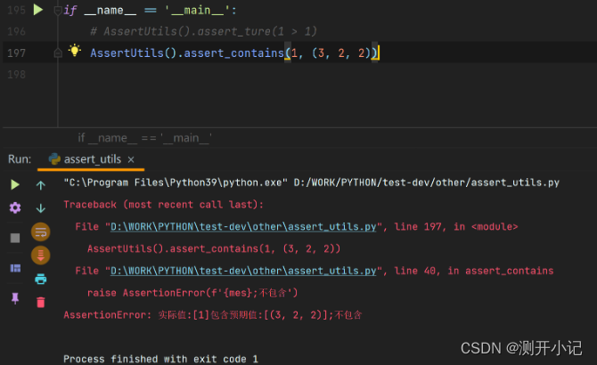Click 'Process finished with exit code 1'
The image size is (597, 365).
click(x=160, y=359)
